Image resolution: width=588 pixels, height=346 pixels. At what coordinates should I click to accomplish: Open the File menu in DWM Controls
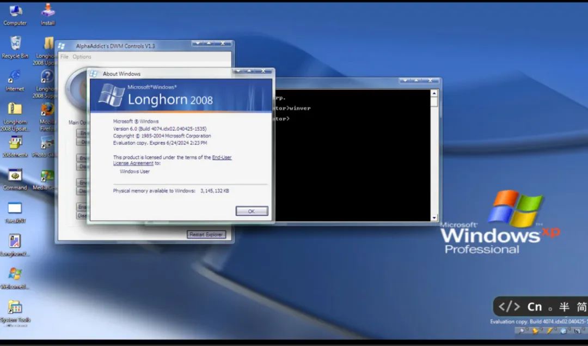(64, 57)
